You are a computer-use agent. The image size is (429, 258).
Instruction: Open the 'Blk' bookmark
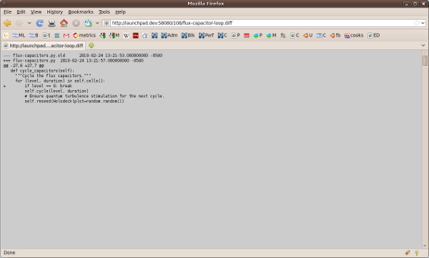(x=188, y=35)
